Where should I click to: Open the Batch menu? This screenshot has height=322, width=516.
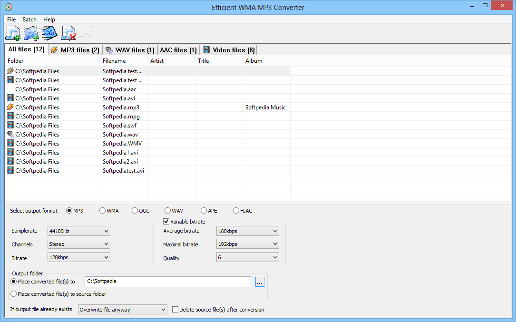point(29,20)
